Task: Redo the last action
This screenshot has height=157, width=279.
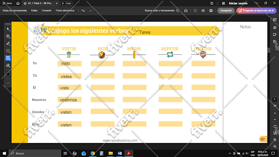Action: click(91, 11)
